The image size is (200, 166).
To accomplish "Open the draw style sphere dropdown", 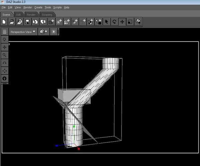I will (x=43, y=32).
